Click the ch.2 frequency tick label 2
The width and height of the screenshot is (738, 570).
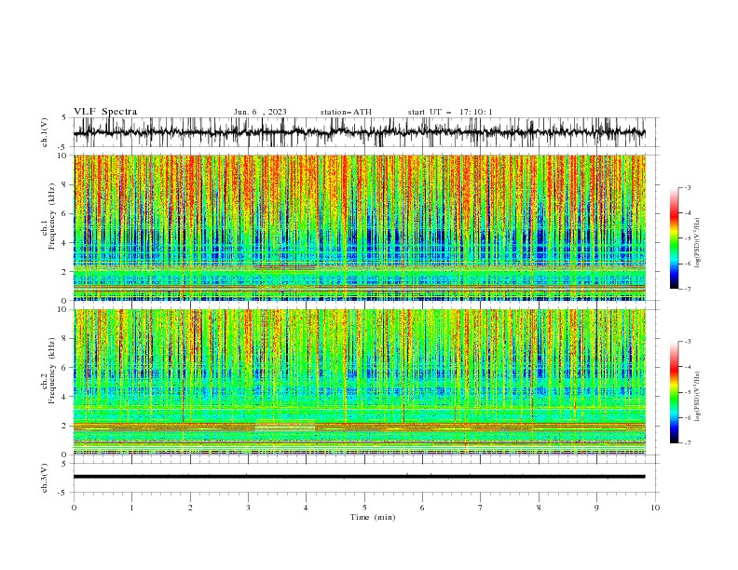(65, 426)
